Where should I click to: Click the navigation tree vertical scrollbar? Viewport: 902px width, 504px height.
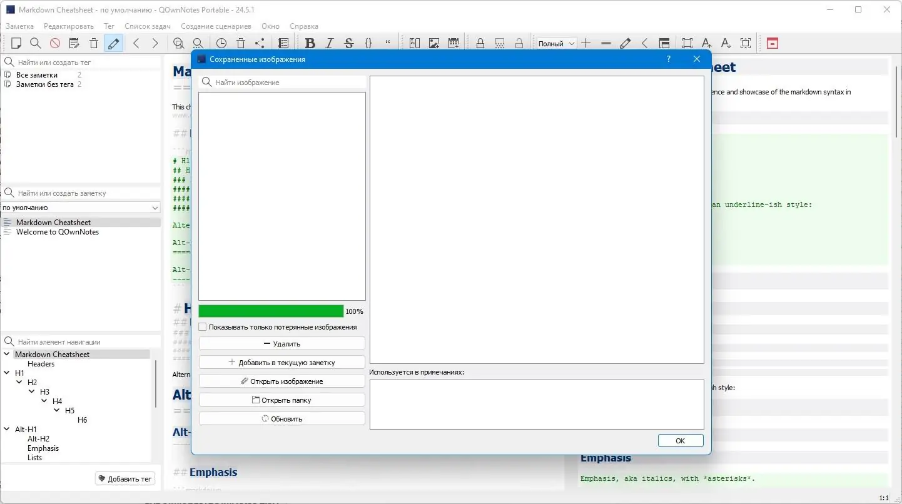[156, 384]
